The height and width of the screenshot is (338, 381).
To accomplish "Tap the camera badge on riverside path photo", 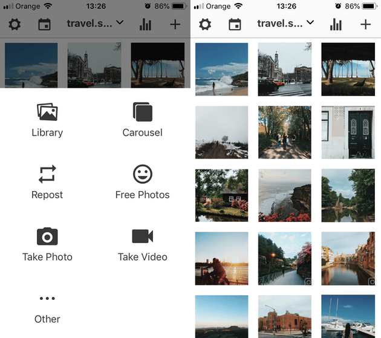I will [308, 282].
